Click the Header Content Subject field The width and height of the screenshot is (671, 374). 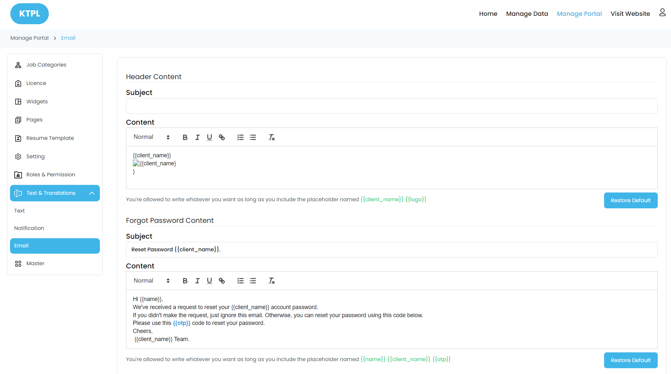tap(391, 106)
